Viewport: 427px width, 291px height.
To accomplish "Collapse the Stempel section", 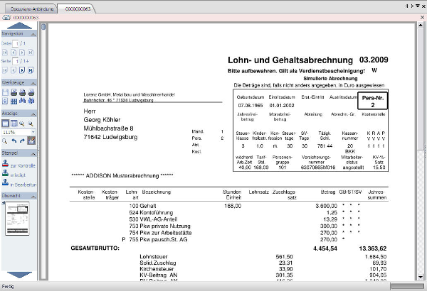I will click(x=33, y=154).
